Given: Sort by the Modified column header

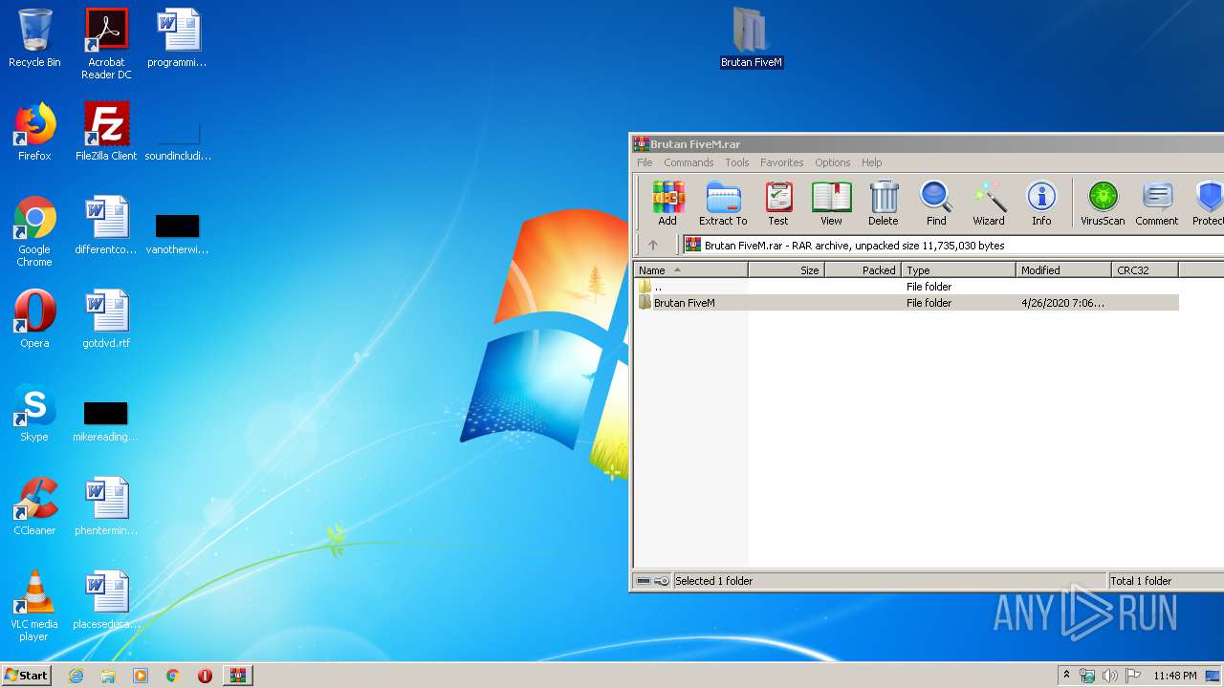Looking at the screenshot, I should (1063, 270).
